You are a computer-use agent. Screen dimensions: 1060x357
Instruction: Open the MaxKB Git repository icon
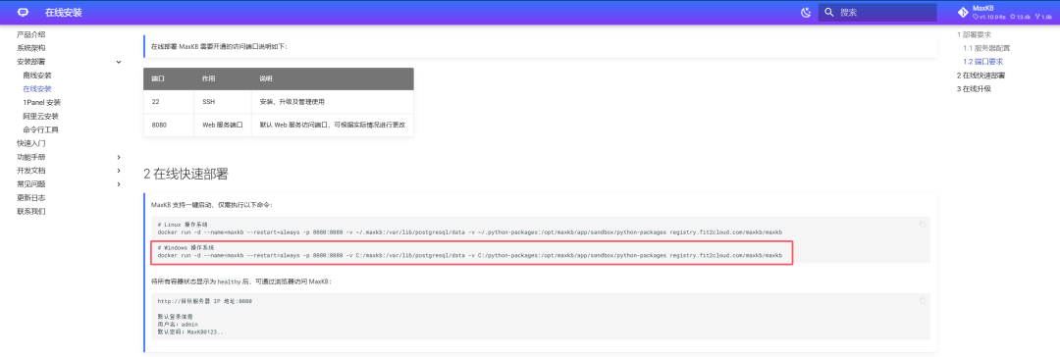point(964,12)
